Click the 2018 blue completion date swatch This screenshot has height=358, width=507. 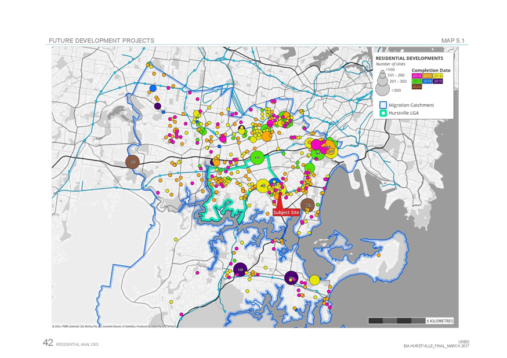pos(428,81)
